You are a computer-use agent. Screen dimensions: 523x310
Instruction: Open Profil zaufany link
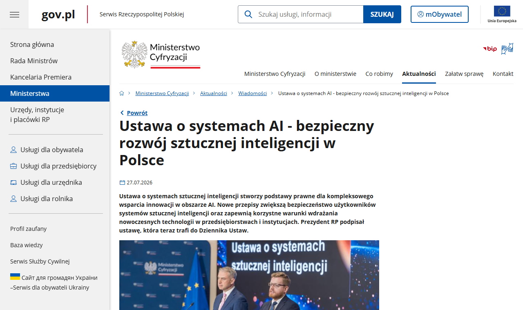point(29,229)
